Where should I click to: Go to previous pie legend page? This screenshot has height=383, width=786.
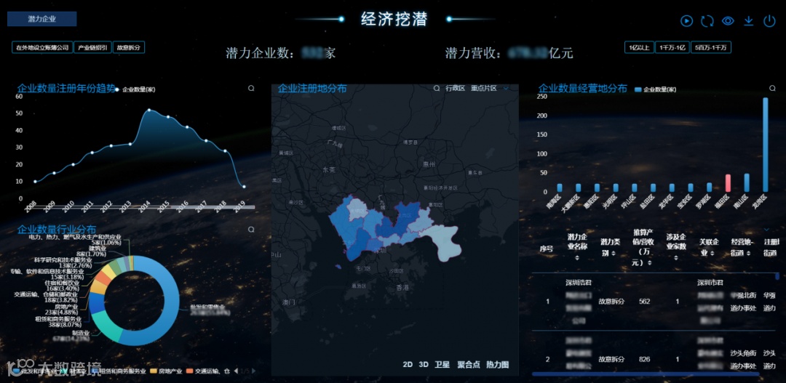click(236, 371)
